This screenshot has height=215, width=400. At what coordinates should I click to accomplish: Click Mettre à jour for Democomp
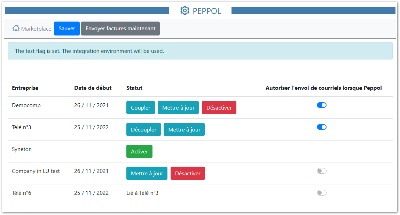tap(178, 107)
